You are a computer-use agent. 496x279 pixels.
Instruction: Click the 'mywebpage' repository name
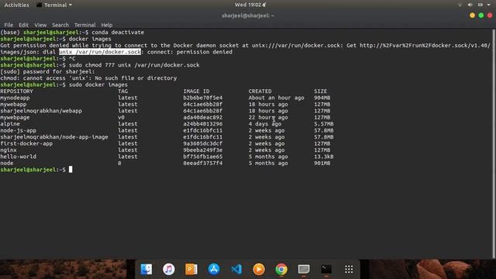point(15,117)
